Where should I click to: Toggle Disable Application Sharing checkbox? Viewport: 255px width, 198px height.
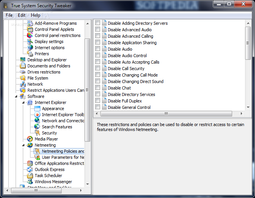[97, 42]
